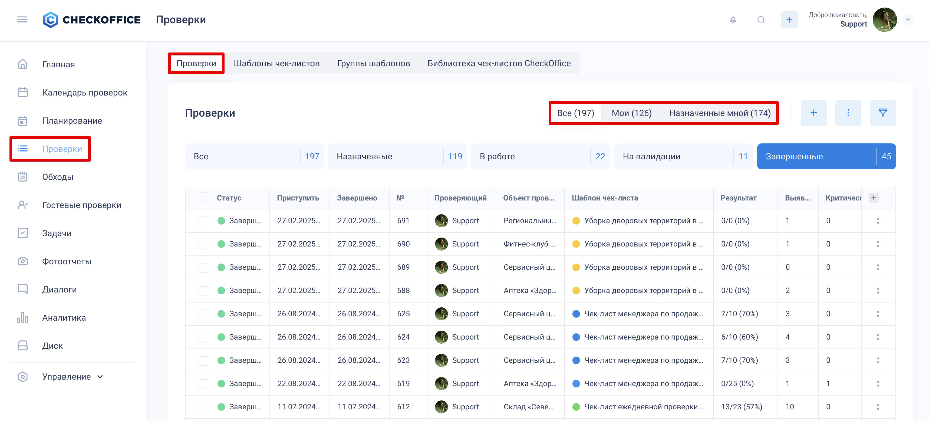Toggle the select-all checkbox in table header

click(203, 197)
